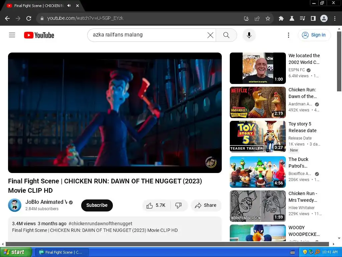Viewport: 342px width, 257px height.
Task: Mute the tab via its speaker icon
Action: 69,6
